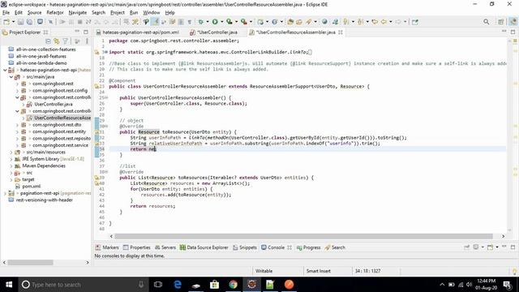Click the Windows taskbar search box

pyautogui.click(x=83, y=285)
